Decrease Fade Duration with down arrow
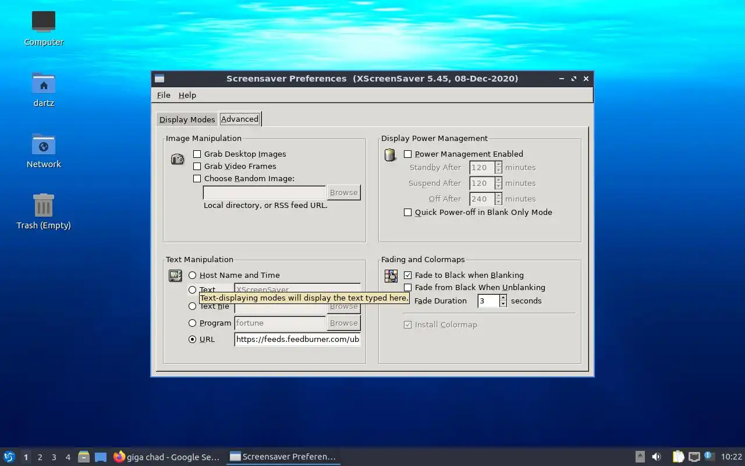 coord(503,305)
